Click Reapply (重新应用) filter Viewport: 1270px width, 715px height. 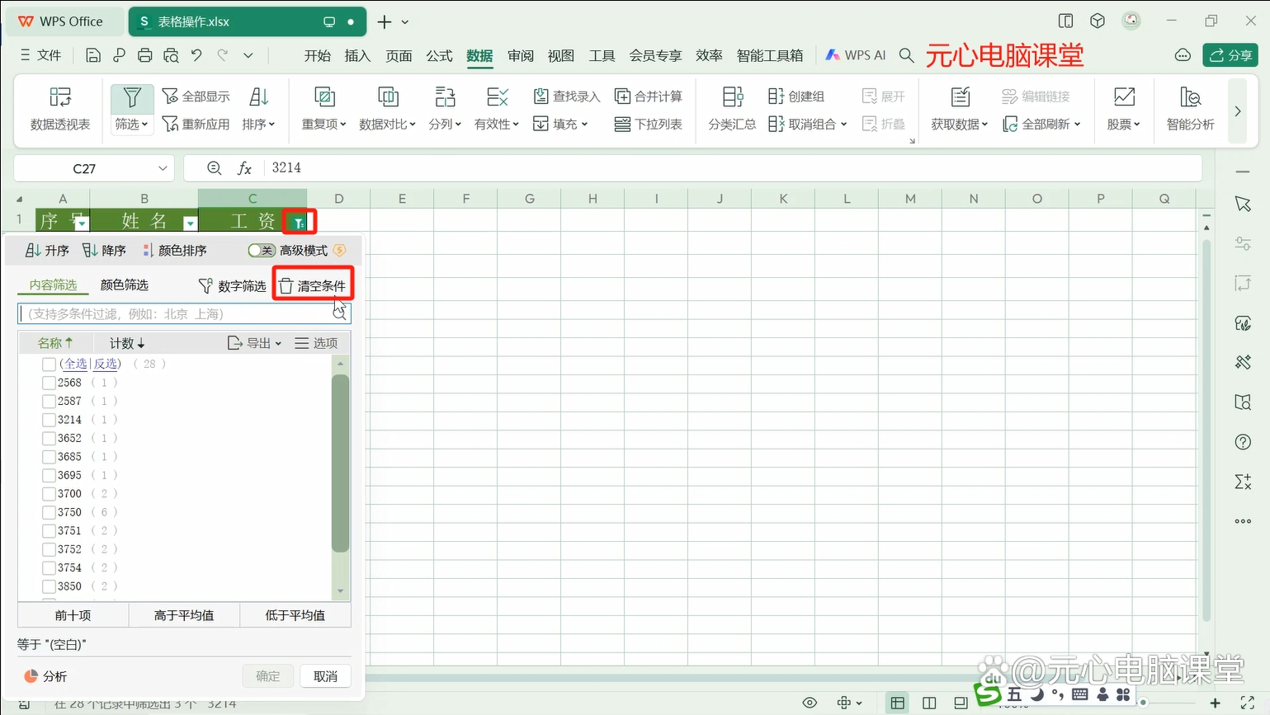click(196, 124)
